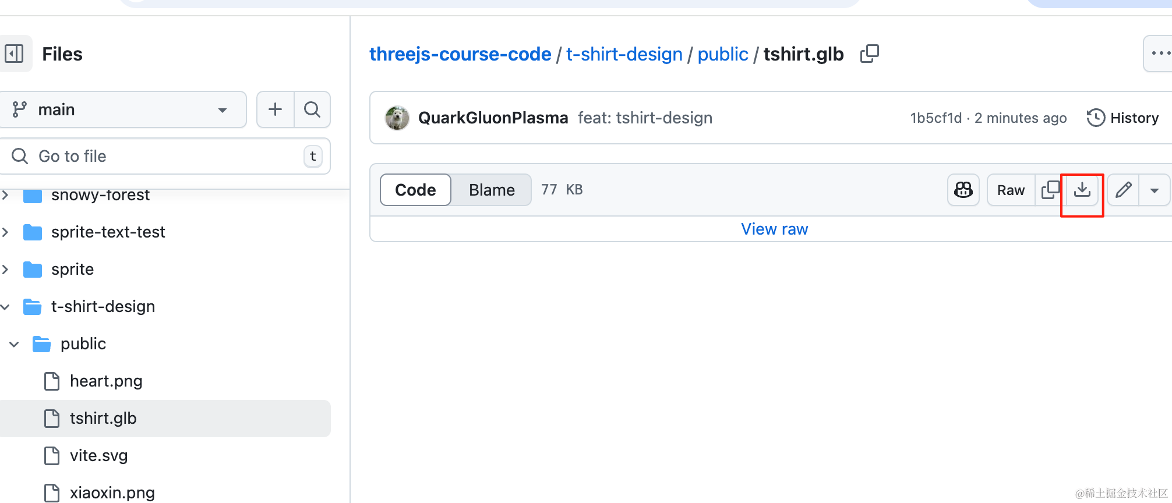Click the search files magnifier icon
Viewport: 1172px width, 503px height.
312,109
